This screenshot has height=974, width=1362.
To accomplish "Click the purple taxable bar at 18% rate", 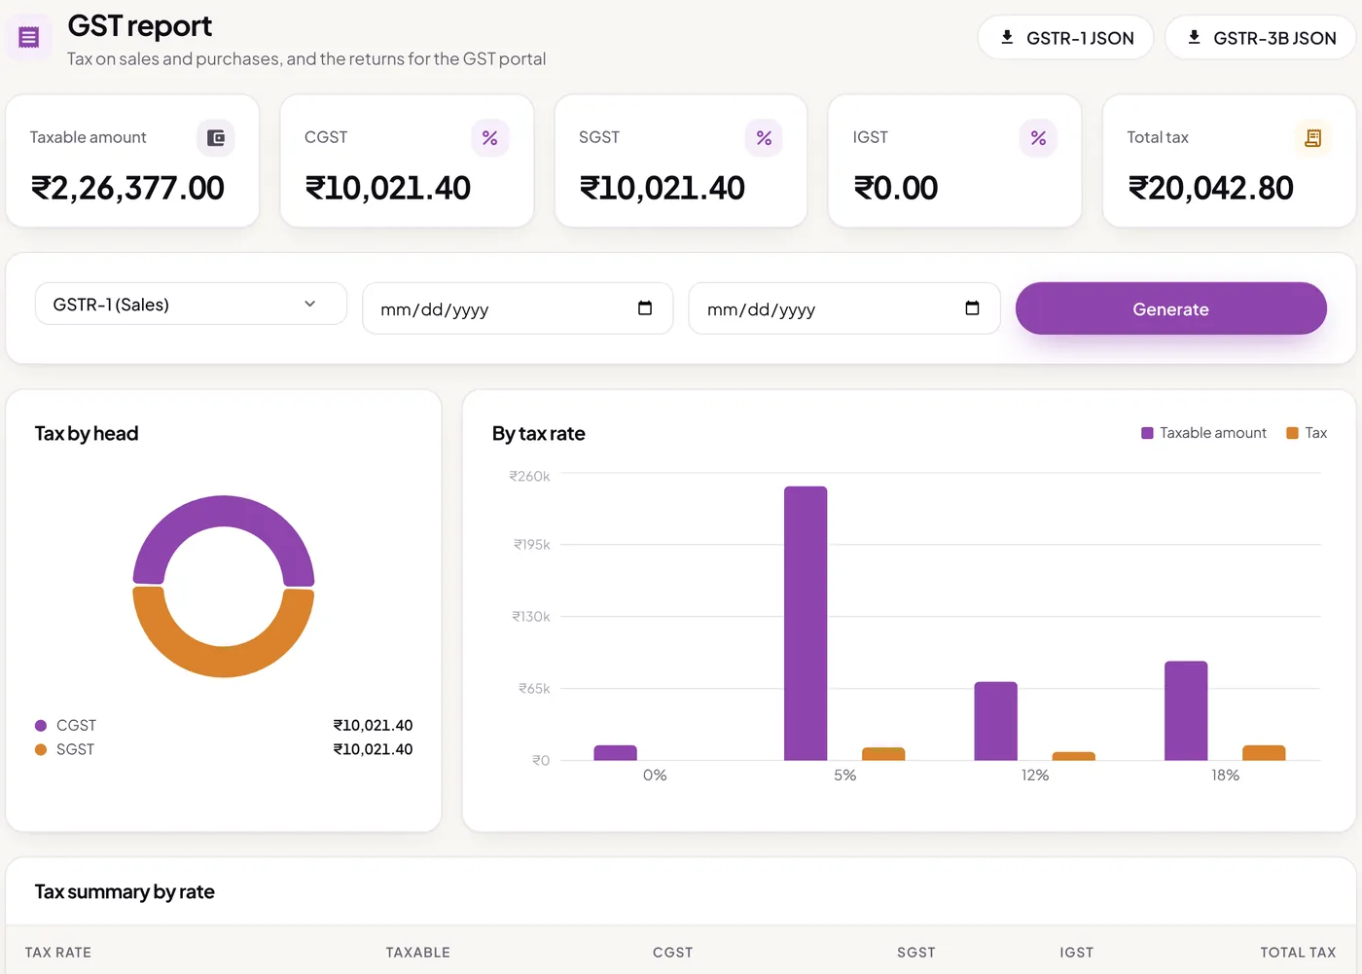I will pyautogui.click(x=1186, y=710).
